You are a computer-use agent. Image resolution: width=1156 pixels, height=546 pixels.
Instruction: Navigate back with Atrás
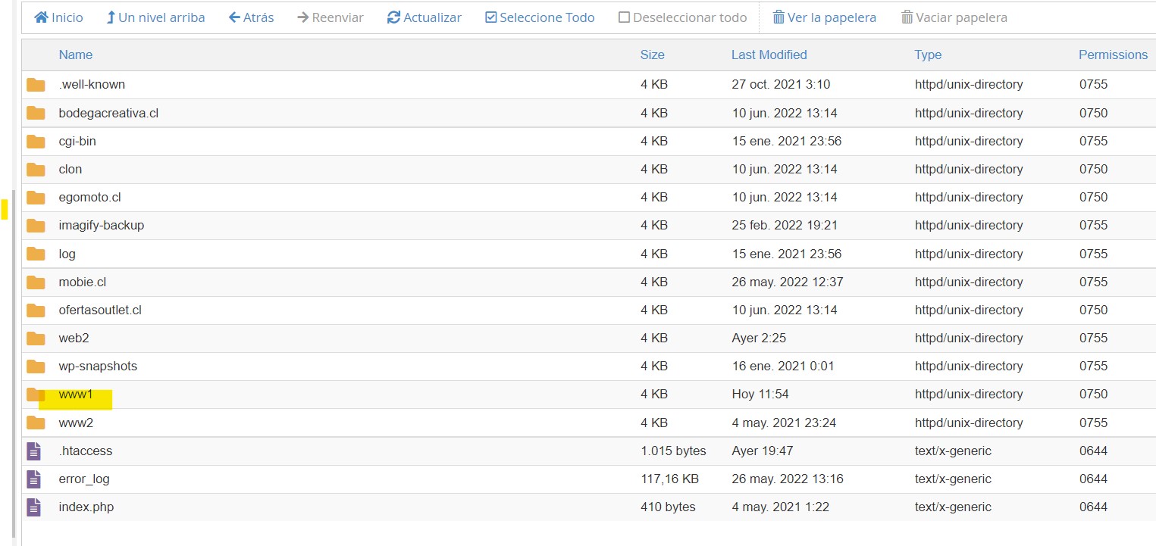tap(251, 17)
